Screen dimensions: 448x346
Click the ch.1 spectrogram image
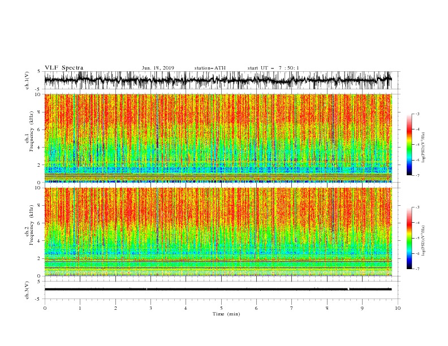pyautogui.click(x=218, y=138)
